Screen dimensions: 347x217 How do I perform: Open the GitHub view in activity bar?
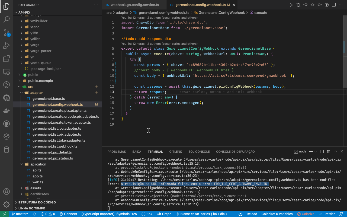point(7,124)
